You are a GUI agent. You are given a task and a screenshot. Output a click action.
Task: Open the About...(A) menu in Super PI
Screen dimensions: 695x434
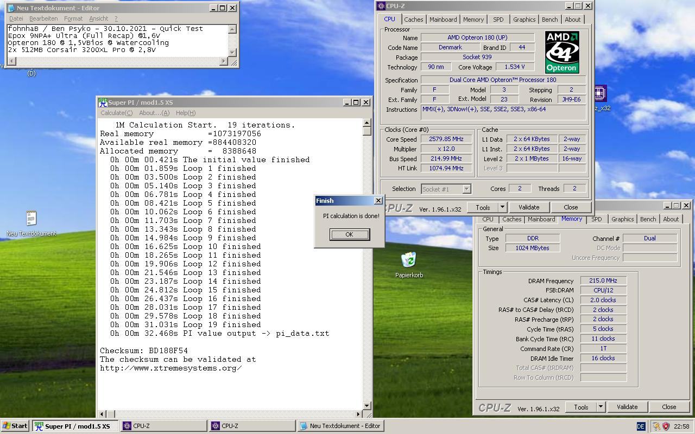[x=154, y=113]
